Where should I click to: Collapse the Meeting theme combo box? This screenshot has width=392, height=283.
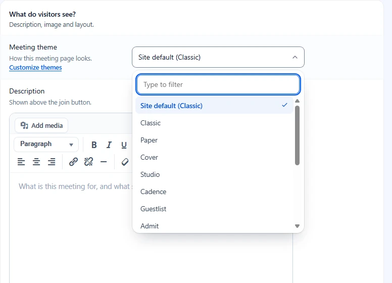[218, 57]
